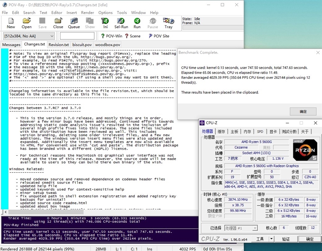Open the File menu

5,12
